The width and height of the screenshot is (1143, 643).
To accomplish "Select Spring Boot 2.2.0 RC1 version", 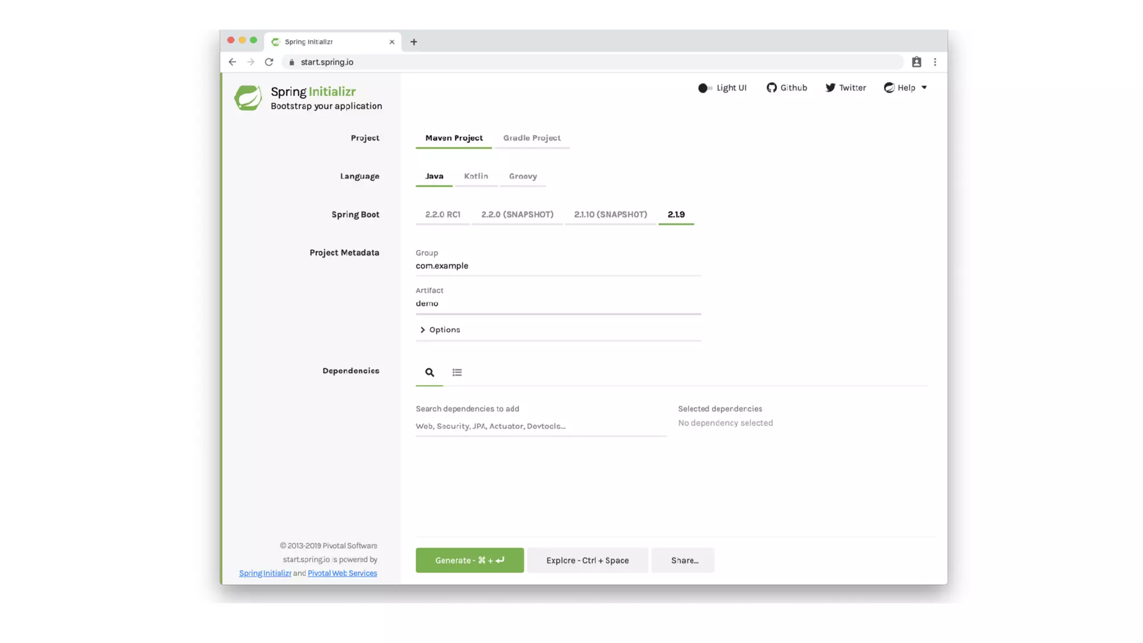I will [x=443, y=214].
